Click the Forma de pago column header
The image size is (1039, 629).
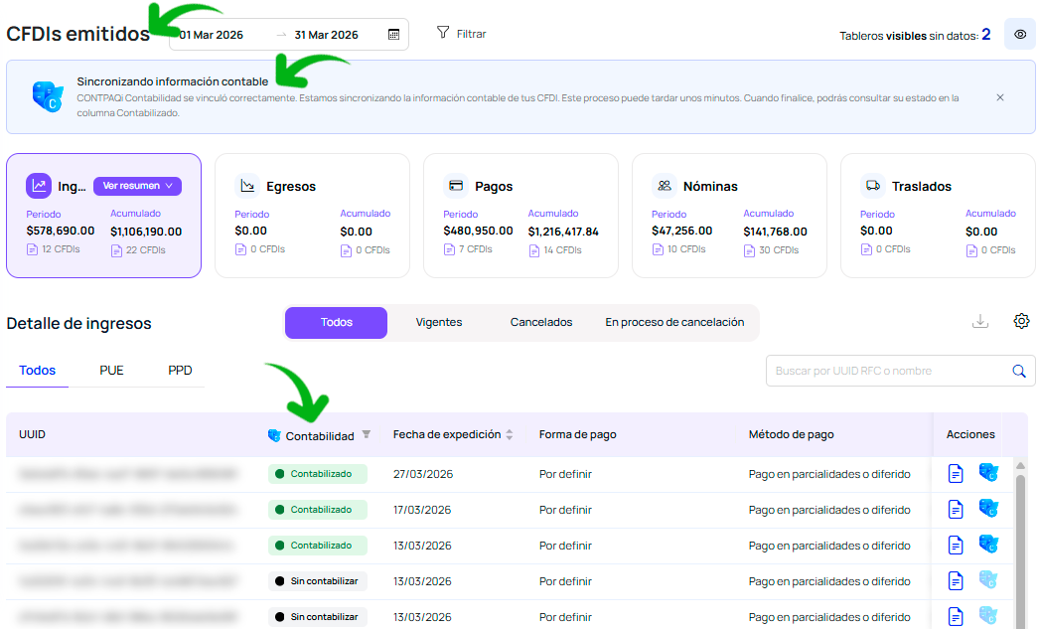pos(578,435)
